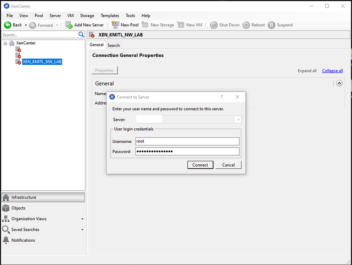Click the search magnifier icon
The width and height of the screenshot is (352, 265).
[81, 35]
